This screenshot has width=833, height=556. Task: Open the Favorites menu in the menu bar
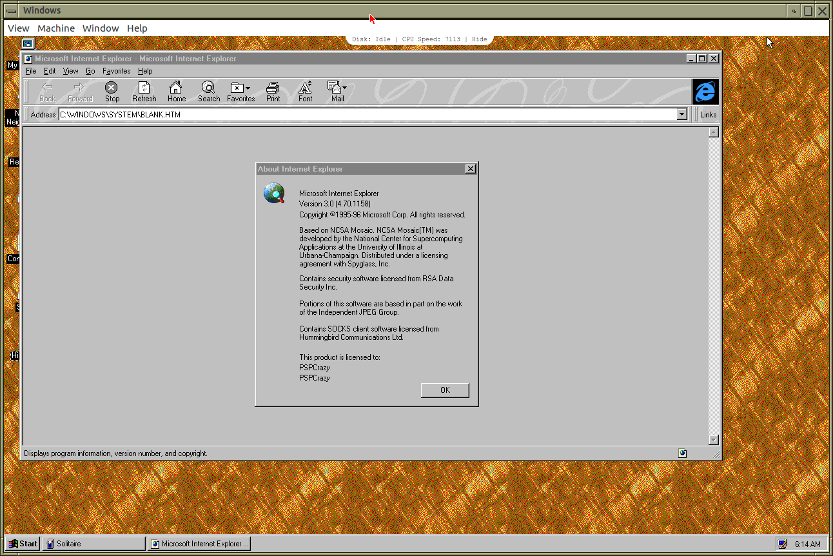click(x=117, y=71)
